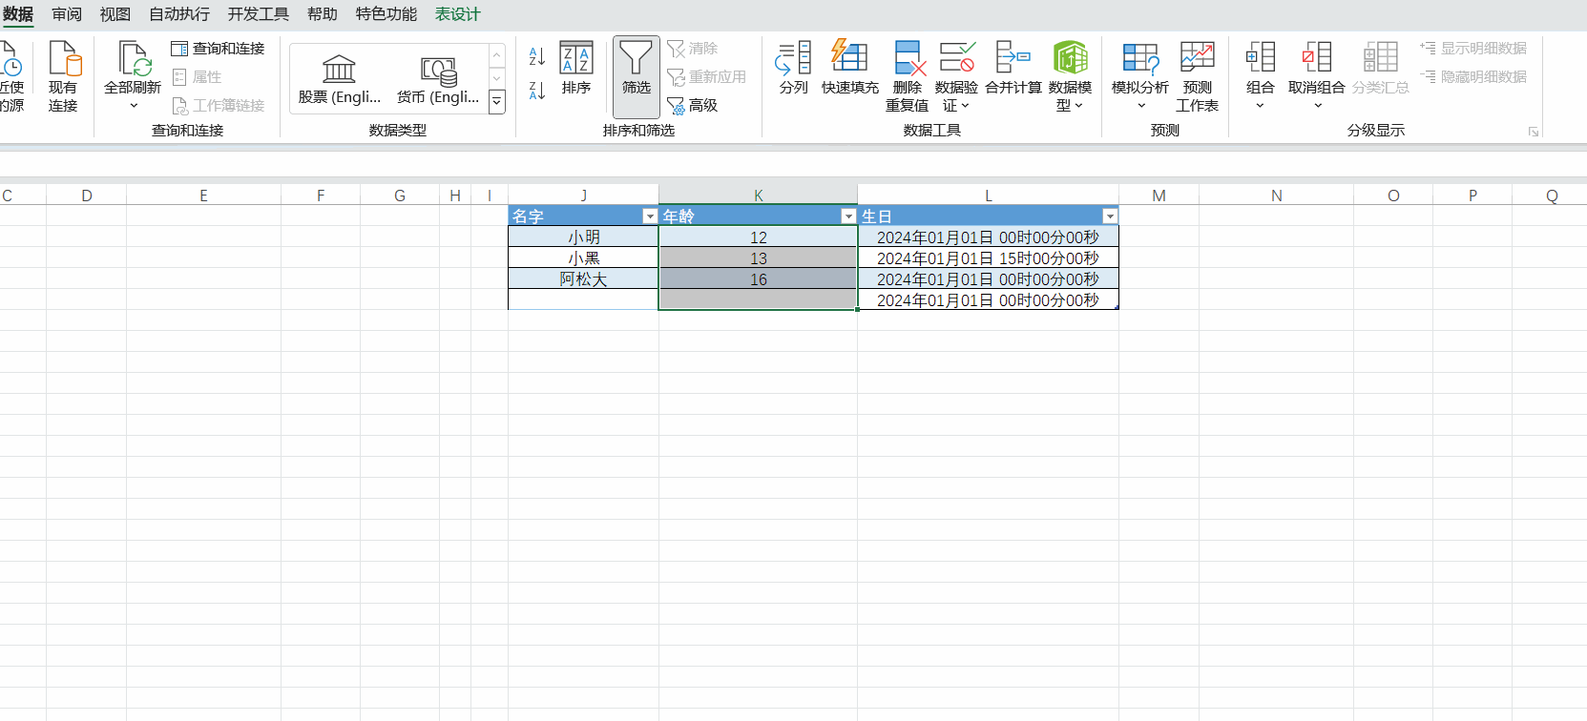The height and width of the screenshot is (721, 1587).
Task: Switch to the 审阅 review tab
Action: click(x=67, y=14)
